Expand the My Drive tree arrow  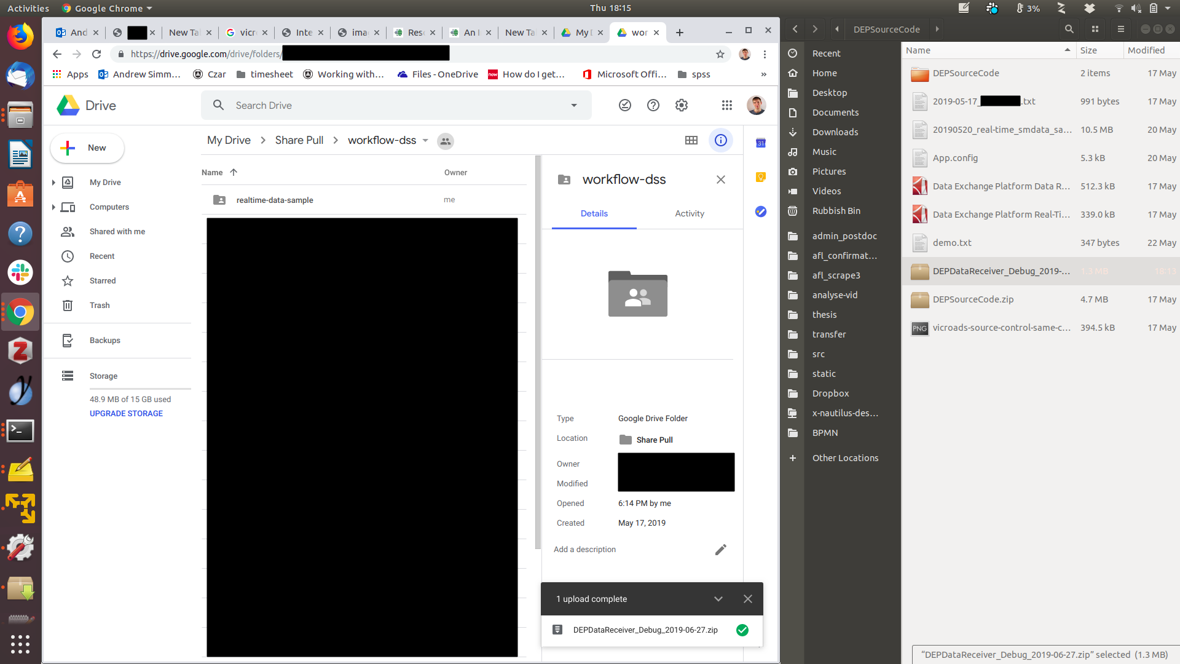pos(53,182)
